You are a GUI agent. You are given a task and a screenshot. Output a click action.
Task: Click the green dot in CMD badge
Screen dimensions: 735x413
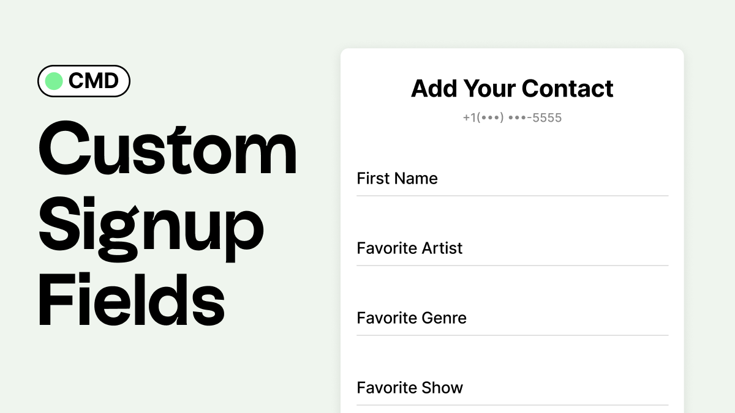tap(54, 81)
